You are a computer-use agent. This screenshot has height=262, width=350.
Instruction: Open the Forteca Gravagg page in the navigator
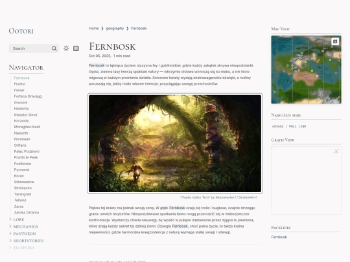click(x=28, y=96)
